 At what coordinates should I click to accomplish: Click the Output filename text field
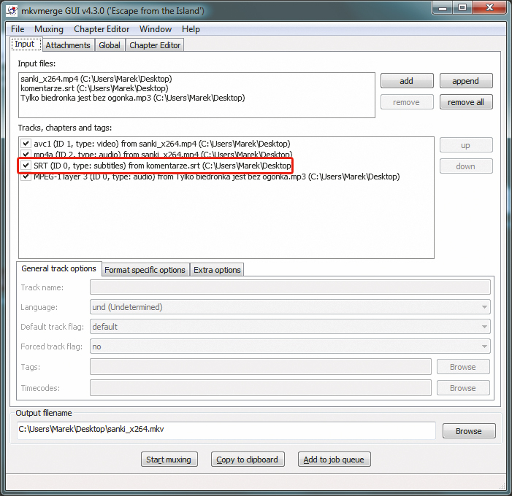pyautogui.click(x=225, y=430)
